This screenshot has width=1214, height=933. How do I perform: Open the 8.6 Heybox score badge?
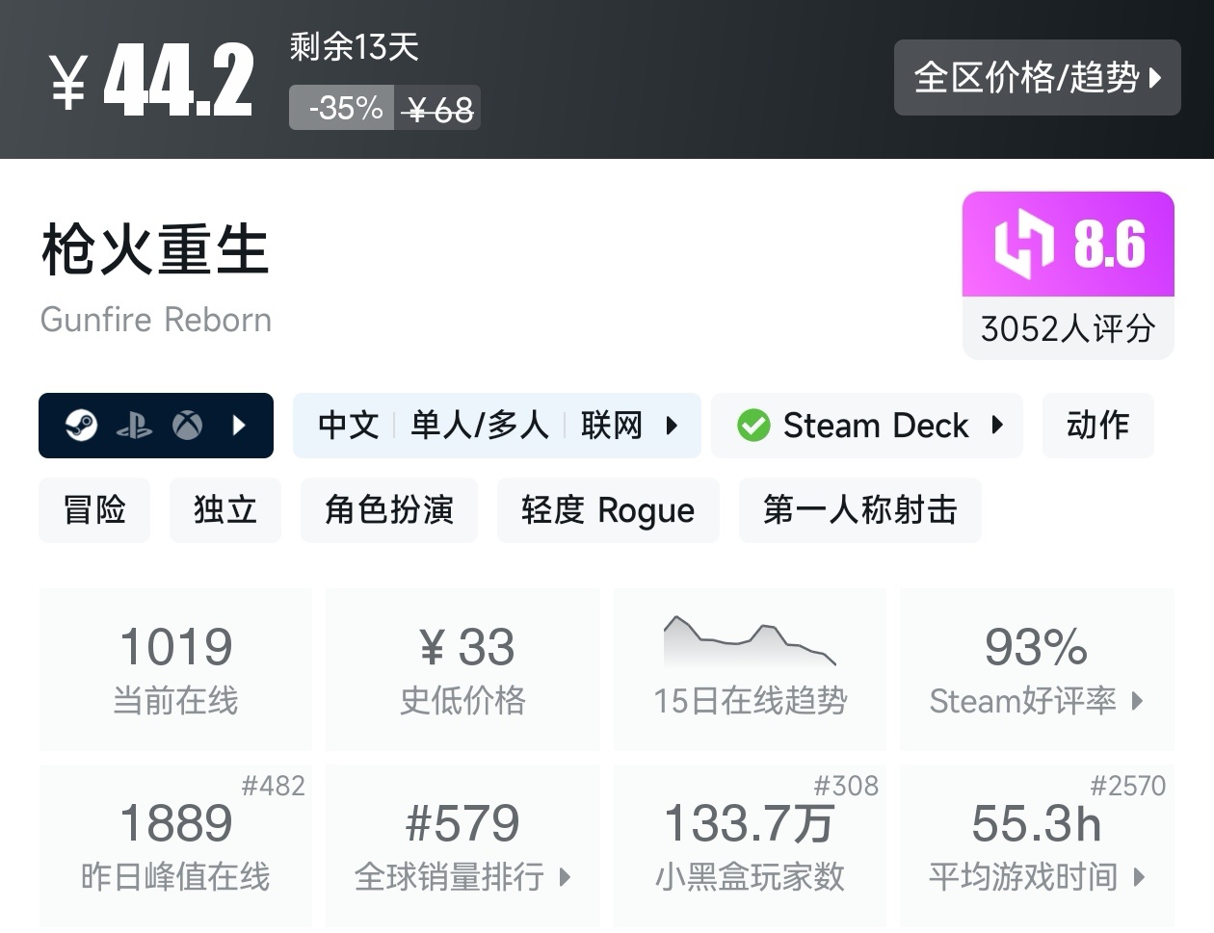click(x=1069, y=244)
